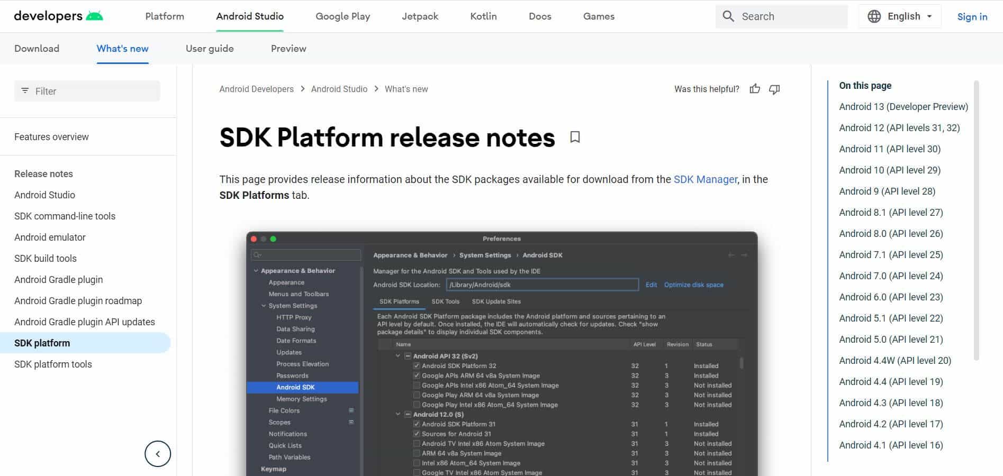
Task: Open the English language dropdown
Action: pyautogui.click(x=900, y=16)
